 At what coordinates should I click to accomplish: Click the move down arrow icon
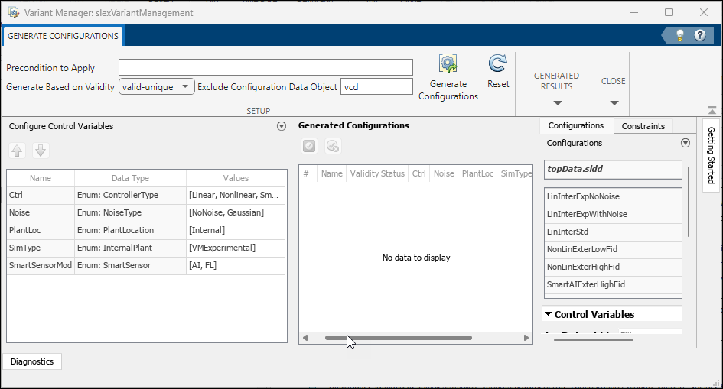[41, 151]
